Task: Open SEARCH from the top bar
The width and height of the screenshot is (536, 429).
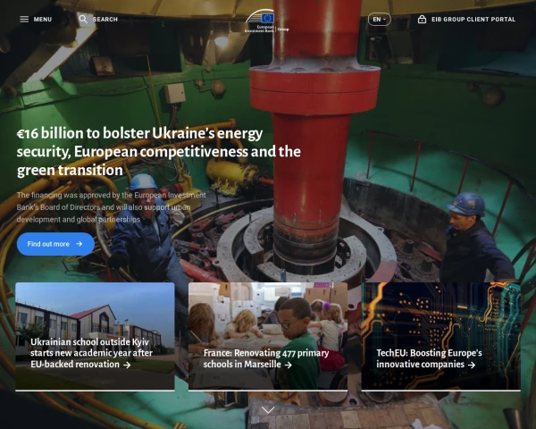Action: coord(105,19)
